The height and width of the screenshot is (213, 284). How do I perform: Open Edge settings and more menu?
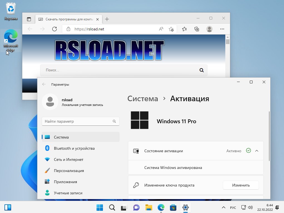pos(222,29)
